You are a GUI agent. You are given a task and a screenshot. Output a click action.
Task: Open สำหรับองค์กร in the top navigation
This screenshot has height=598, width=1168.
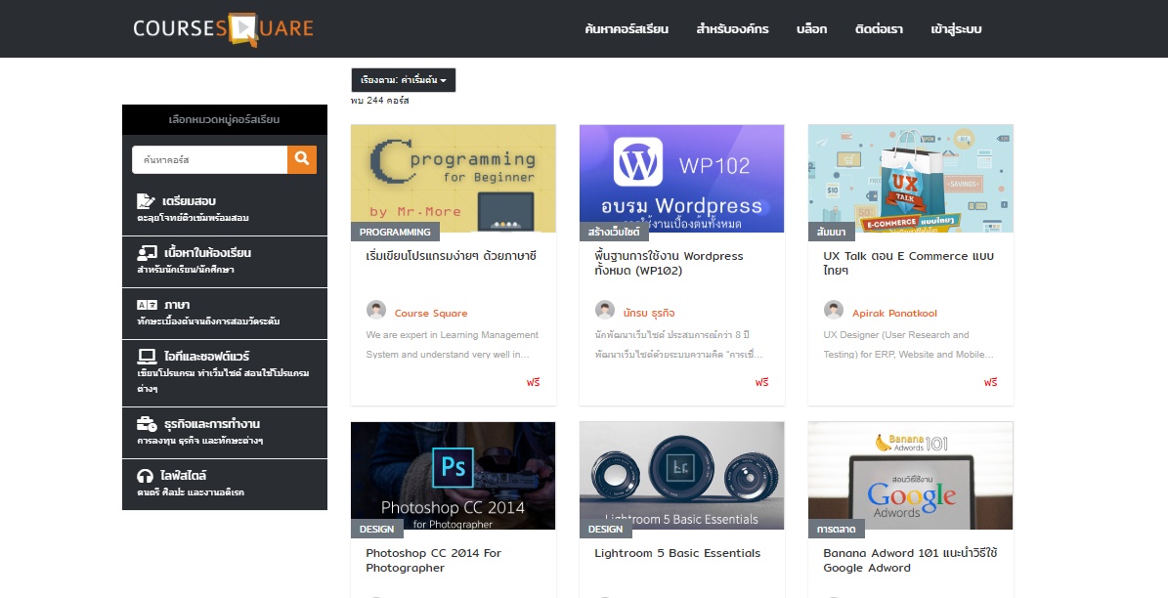click(x=732, y=29)
